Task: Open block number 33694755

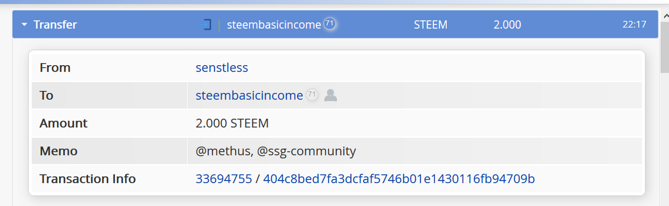Action: click(224, 179)
